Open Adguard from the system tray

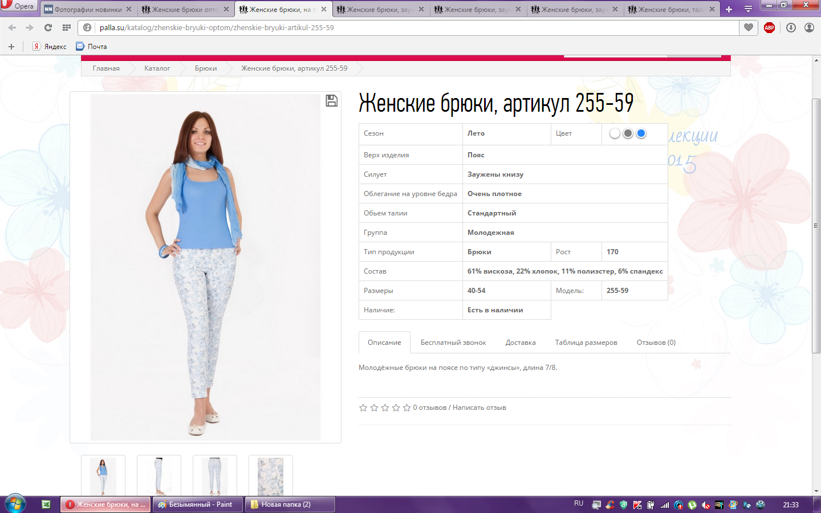(624, 505)
